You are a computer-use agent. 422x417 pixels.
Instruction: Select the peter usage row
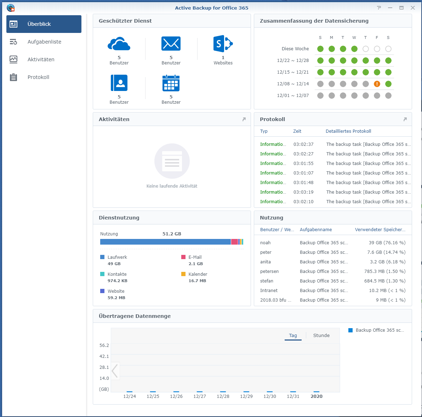tap(333, 252)
